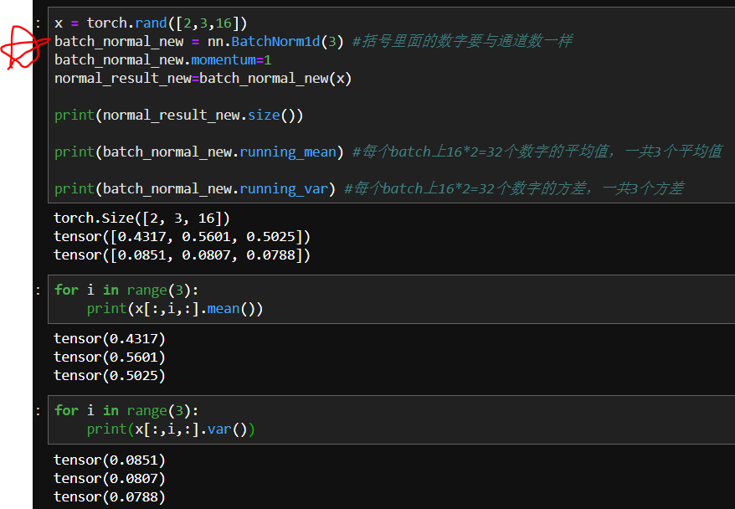Click the running_var attribute text
The width and height of the screenshot is (735, 509).
click(x=285, y=188)
